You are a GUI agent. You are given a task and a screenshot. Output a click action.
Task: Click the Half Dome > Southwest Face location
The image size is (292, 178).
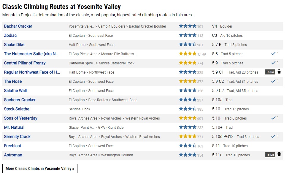pos(91,45)
